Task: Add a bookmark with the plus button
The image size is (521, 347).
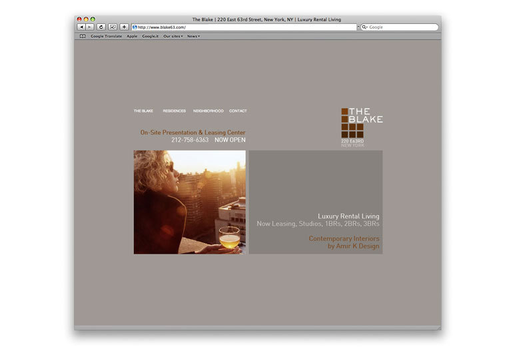Action: [124, 27]
